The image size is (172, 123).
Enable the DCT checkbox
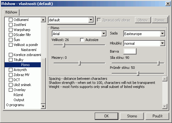[11, 80]
